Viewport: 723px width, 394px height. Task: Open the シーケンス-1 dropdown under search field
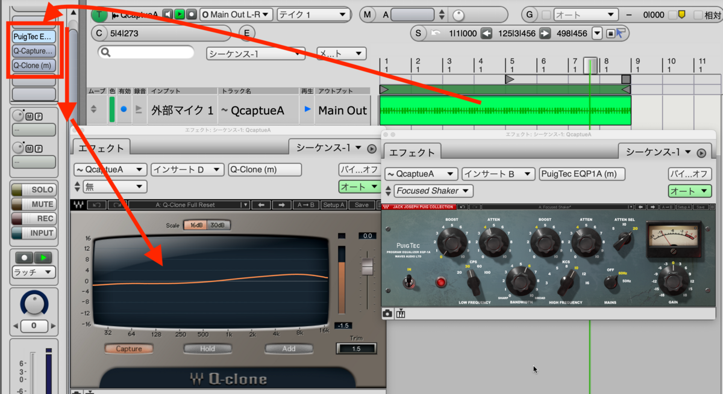pos(256,54)
